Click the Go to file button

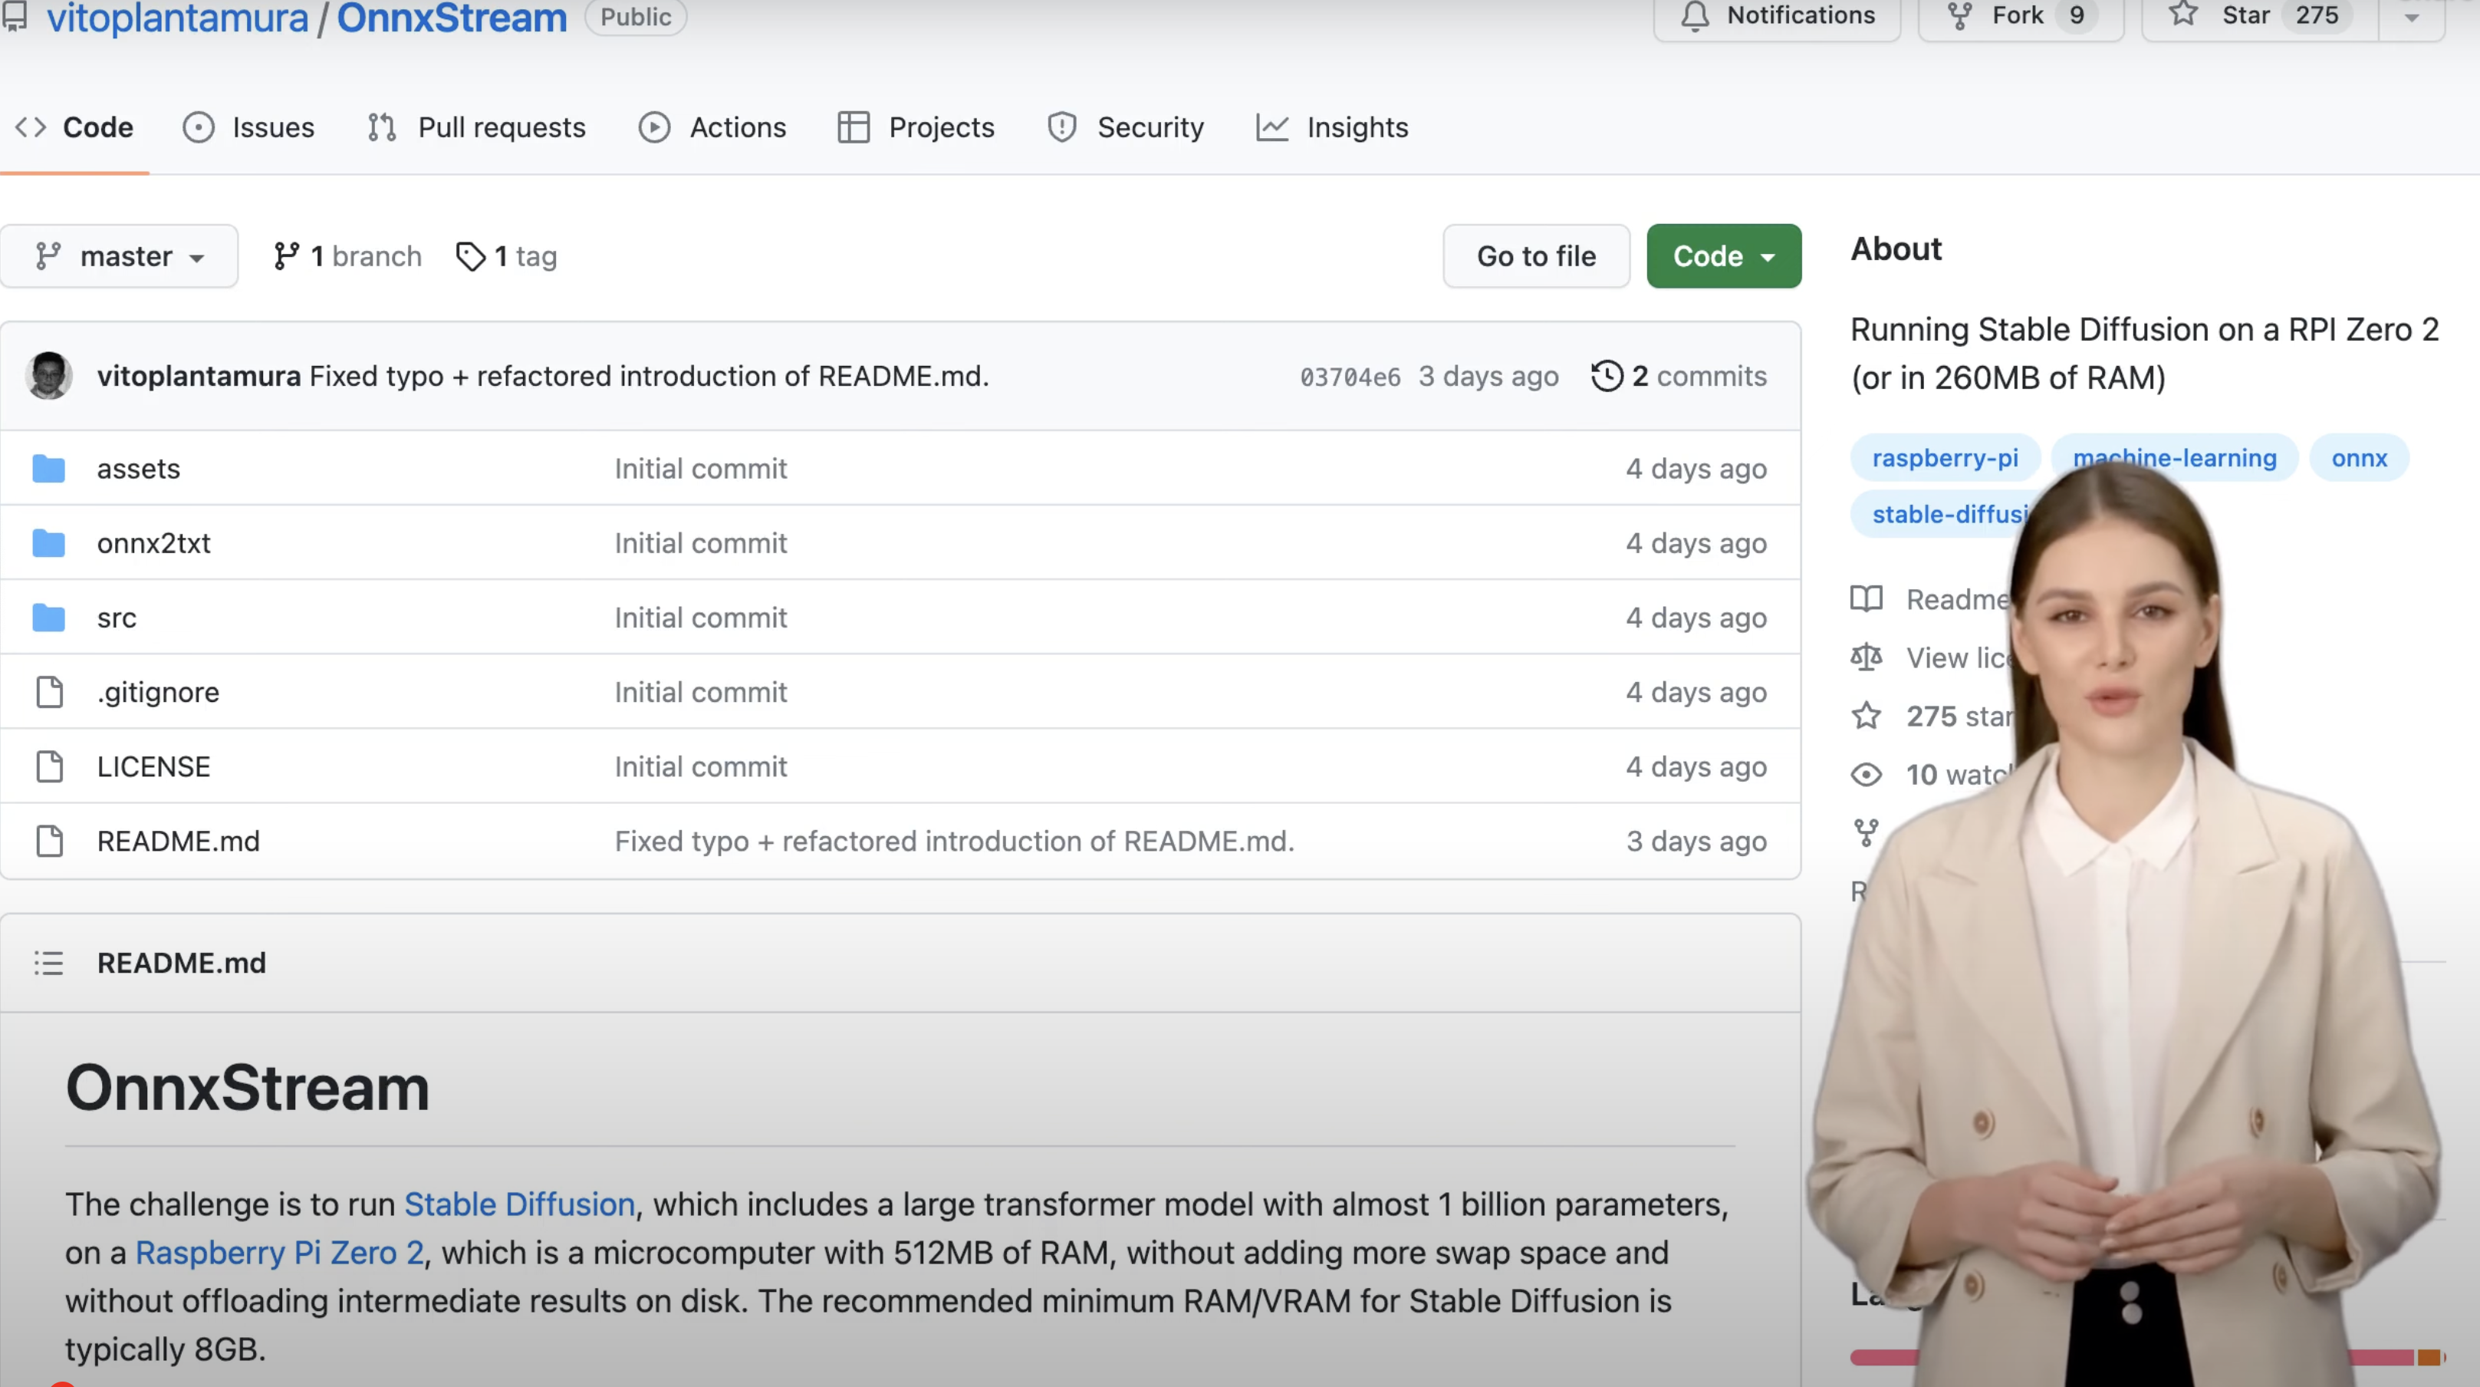(1535, 256)
